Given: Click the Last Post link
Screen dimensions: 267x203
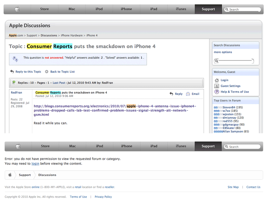Looking at the screenshot, I should tap(59, 83).
